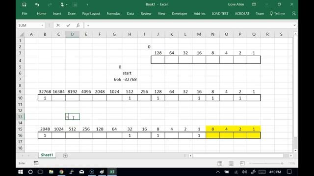Switch to Page Layout view
Screen dimensions: 314x176
231,163
